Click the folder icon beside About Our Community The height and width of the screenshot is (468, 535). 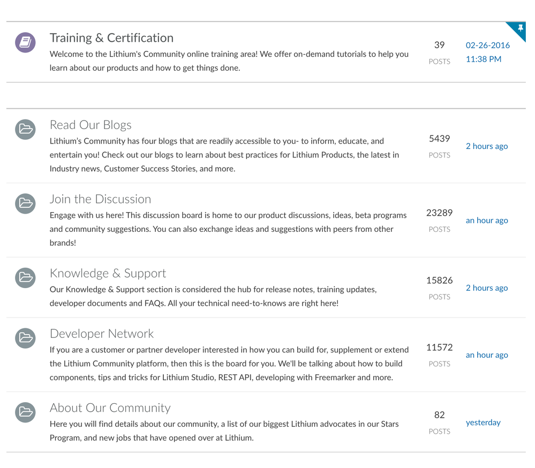click(x=25, y=412)
